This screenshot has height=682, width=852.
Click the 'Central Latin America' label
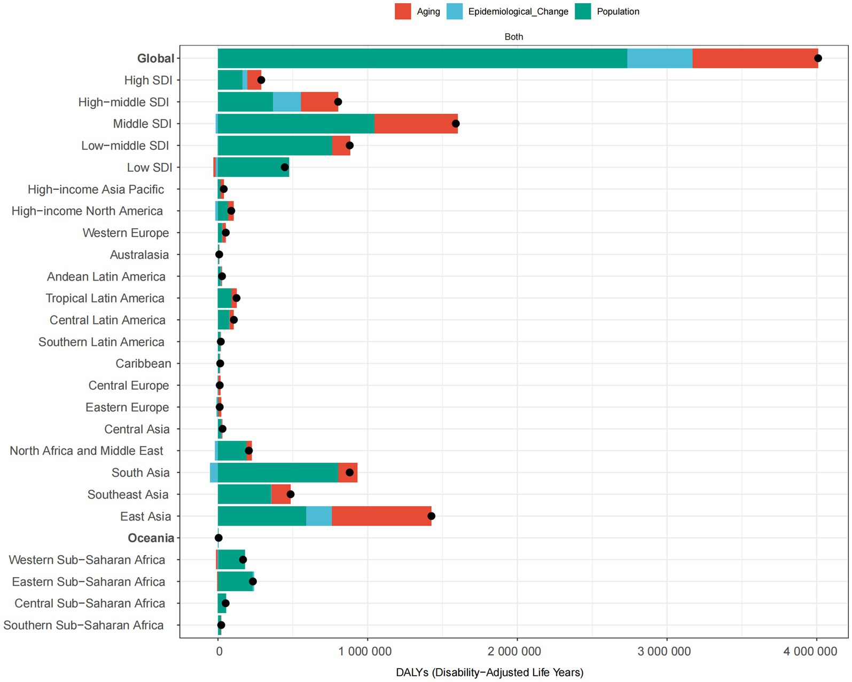pos(107,320)
